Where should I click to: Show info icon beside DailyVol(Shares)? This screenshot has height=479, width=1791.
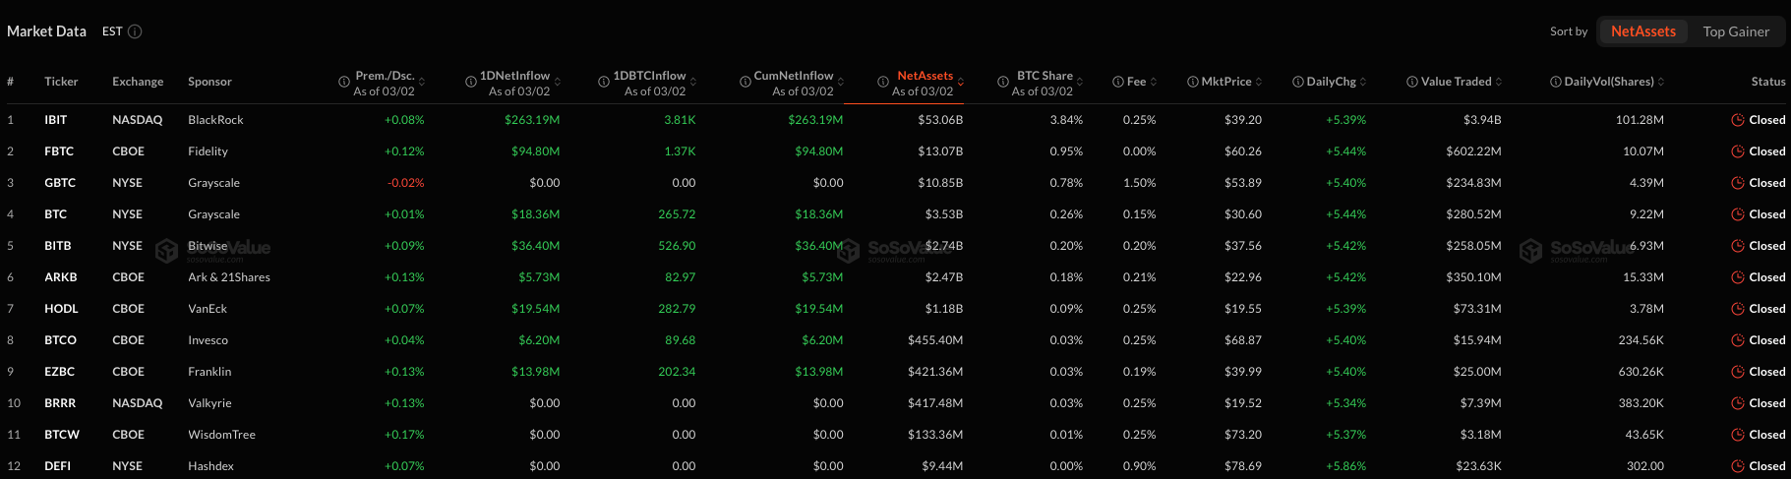point(1556,82)
